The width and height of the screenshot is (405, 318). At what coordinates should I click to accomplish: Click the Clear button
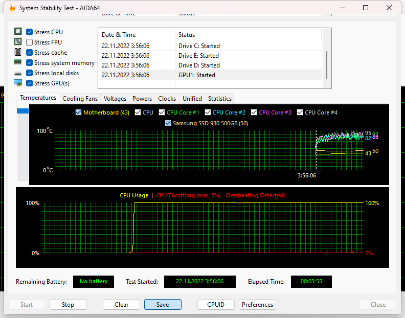(121, 305)
